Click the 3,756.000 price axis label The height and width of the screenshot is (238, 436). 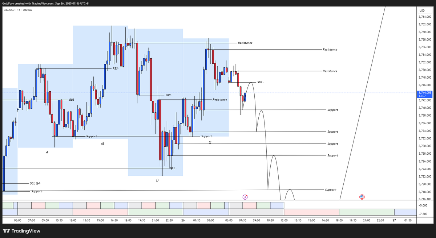[x=425, y=47]
